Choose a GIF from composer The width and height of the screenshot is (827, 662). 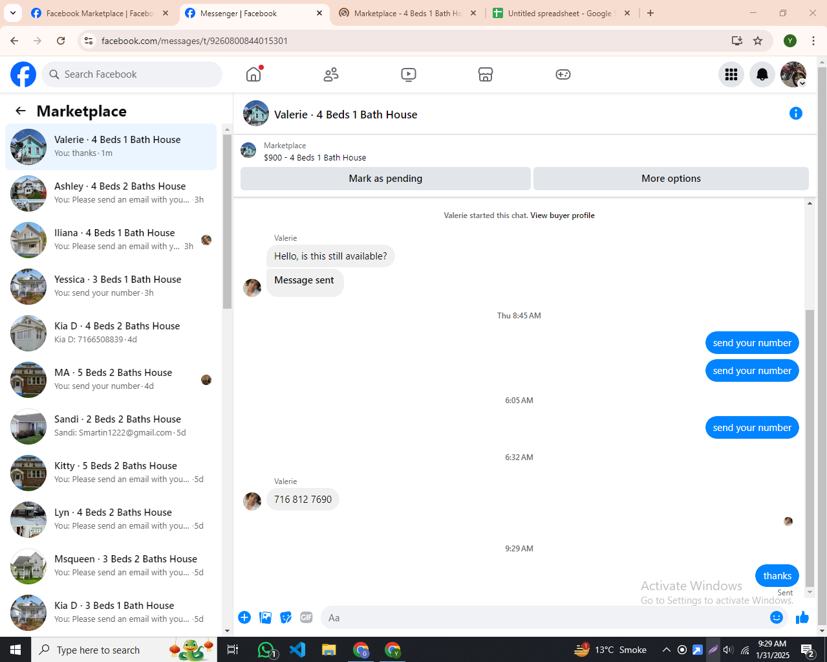coord(306,617)
